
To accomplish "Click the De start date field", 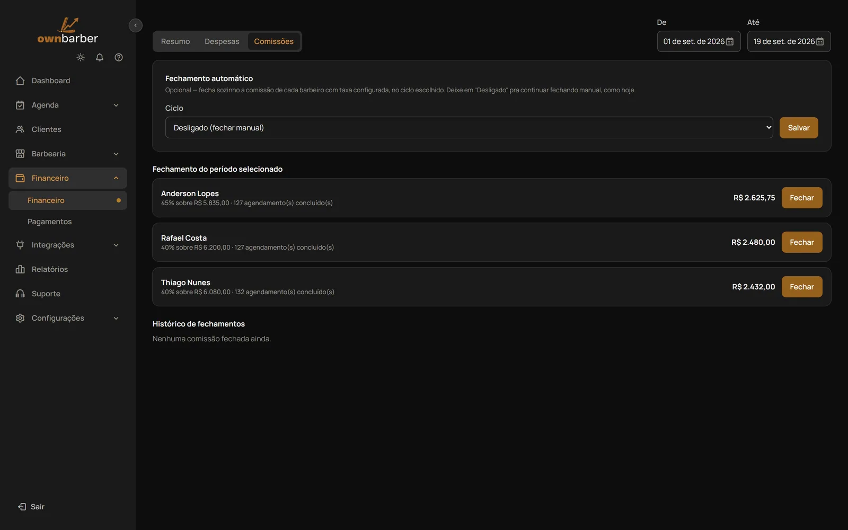I will 699,41.
